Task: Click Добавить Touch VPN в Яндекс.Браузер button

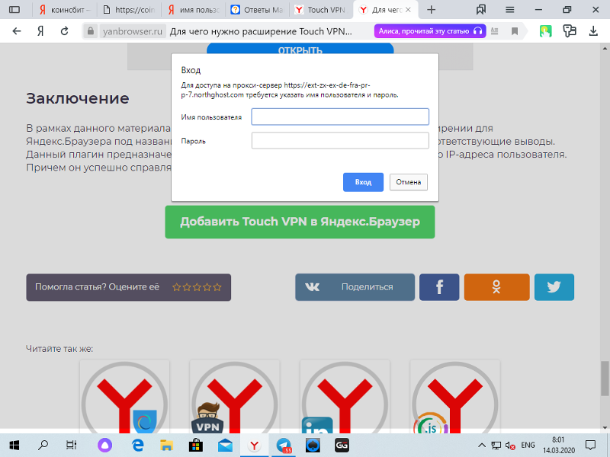Action: [300, 222]
